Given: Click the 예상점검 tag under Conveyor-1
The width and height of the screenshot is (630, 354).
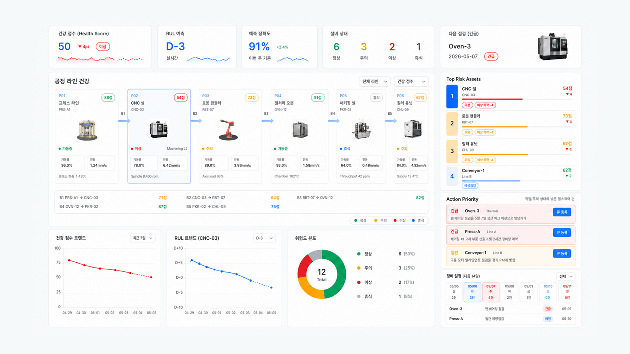Looking at the screenshot, I should point(470,185).
